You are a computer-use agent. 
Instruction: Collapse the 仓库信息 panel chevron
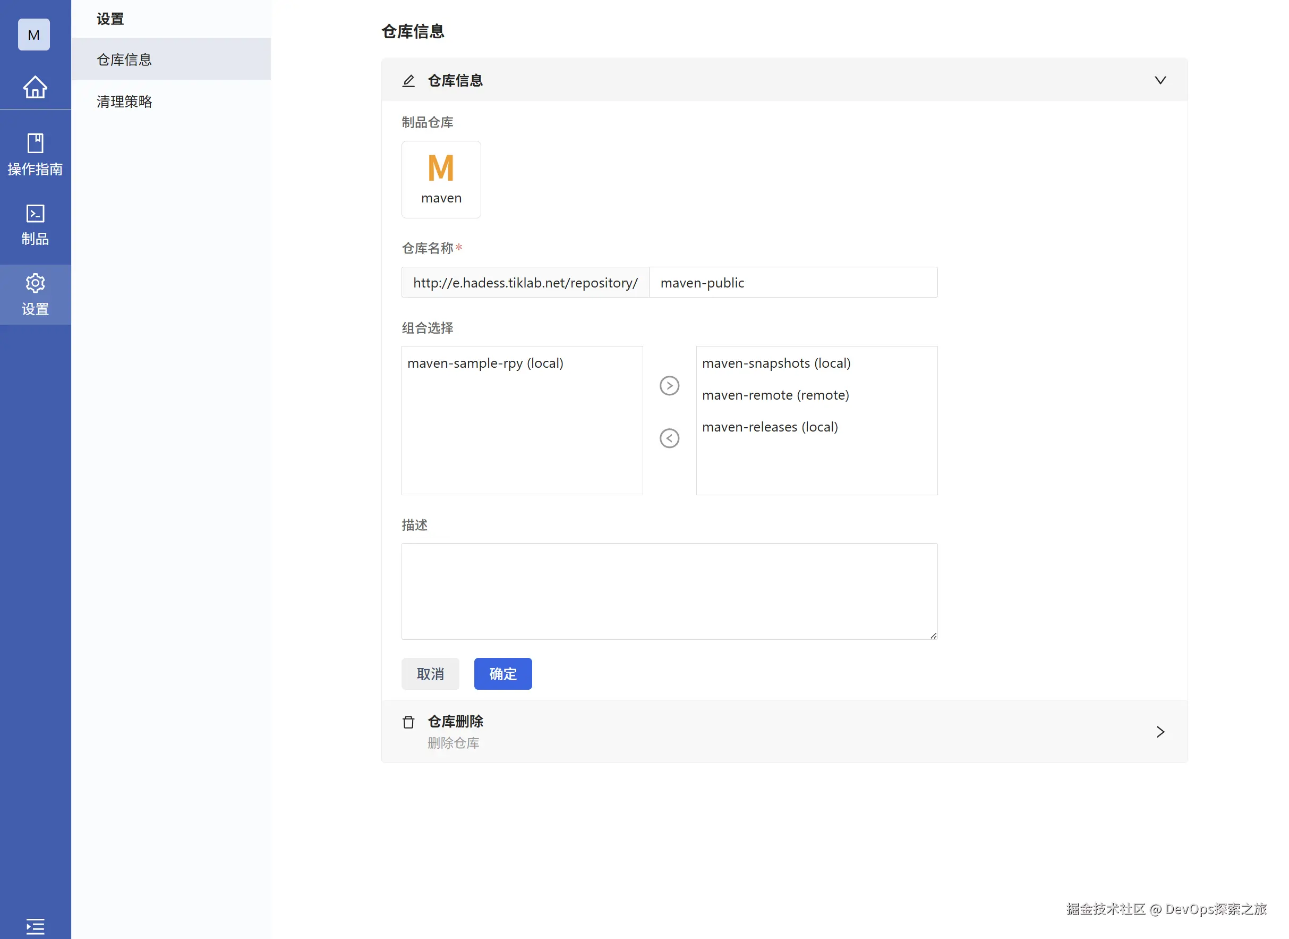point(1159,80)
